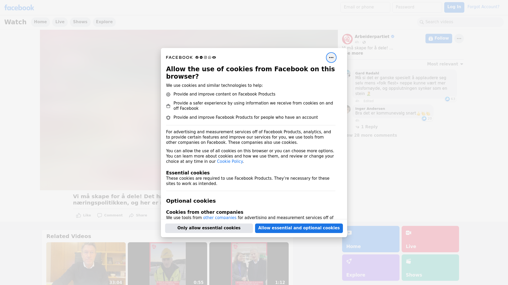Open the Shows tab in the Watch bar
508x285 pixels.
coord(80,22)
